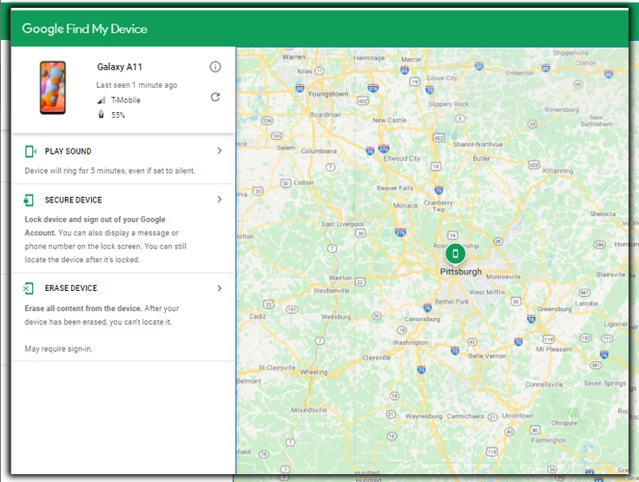Open device info icon for Galaxy A11

215,67
